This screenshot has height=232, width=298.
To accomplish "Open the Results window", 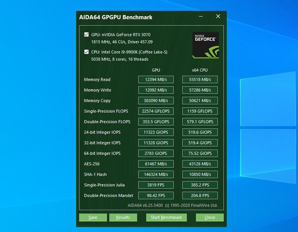I will coord(123,217).
